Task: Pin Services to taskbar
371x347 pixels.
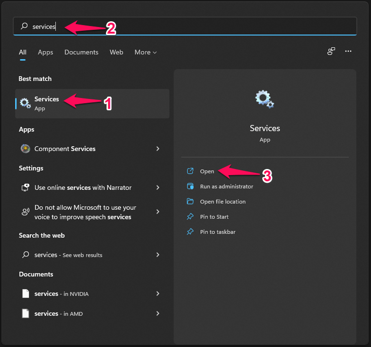Action: [217, 232]
